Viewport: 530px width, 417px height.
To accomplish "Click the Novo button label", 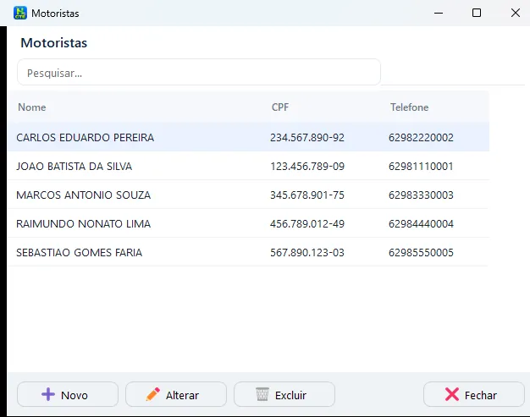I will pyautogui.click(x=75, y=395).
